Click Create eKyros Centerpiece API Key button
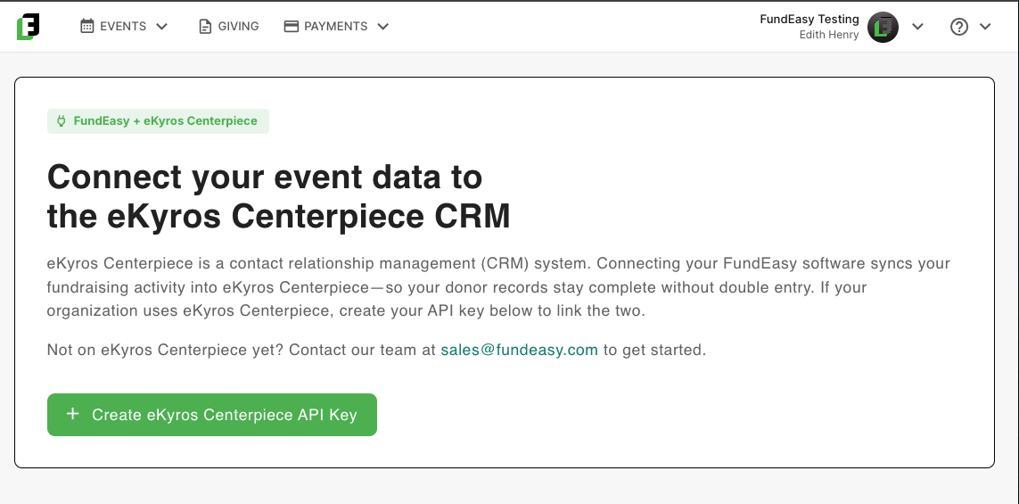Screen dimensions: 1019x504 click(x=212, y=415)
